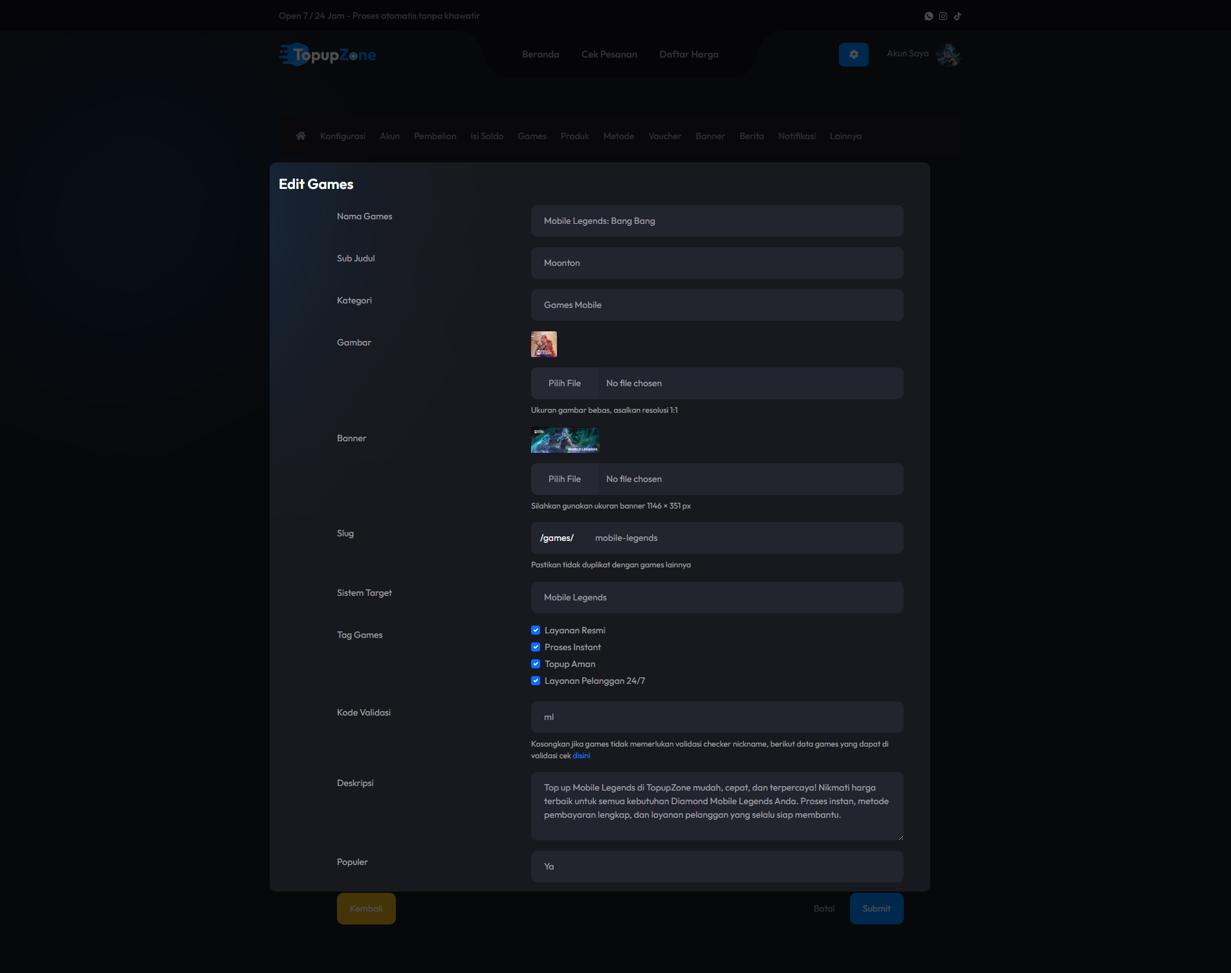Viewport: 1231px width, 973px height.
Task: Switch to the Berita admin tab
Action: point(752,136)
